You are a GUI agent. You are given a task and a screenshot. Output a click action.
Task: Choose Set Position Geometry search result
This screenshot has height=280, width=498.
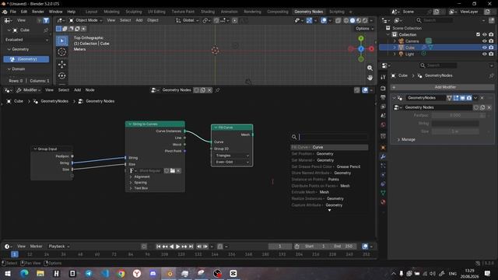[329, 154]
